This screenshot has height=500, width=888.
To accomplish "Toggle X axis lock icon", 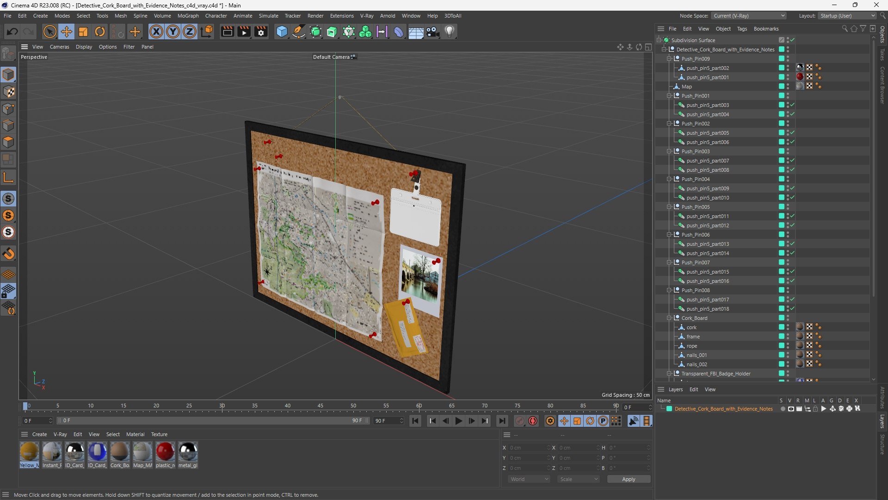I will pos(156,31).
